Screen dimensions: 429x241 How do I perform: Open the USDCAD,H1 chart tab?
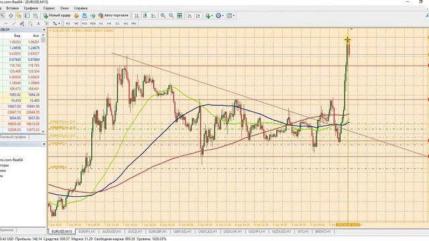click(x=207, y=232)
